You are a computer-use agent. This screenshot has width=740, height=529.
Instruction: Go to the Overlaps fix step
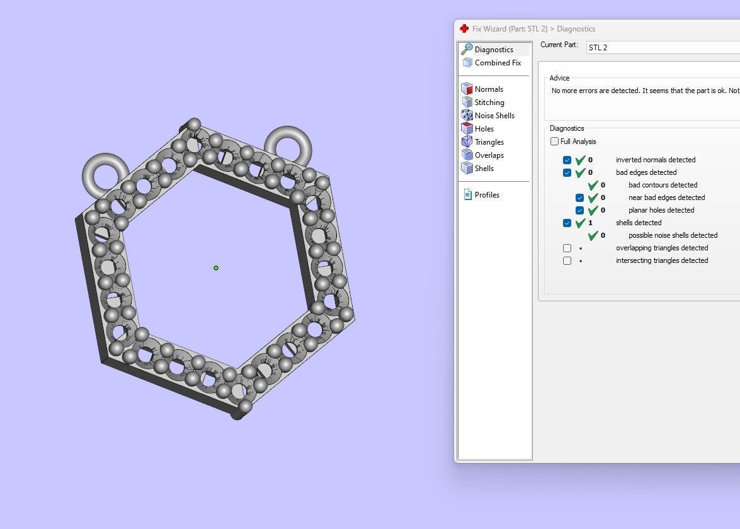click(489, 155)
